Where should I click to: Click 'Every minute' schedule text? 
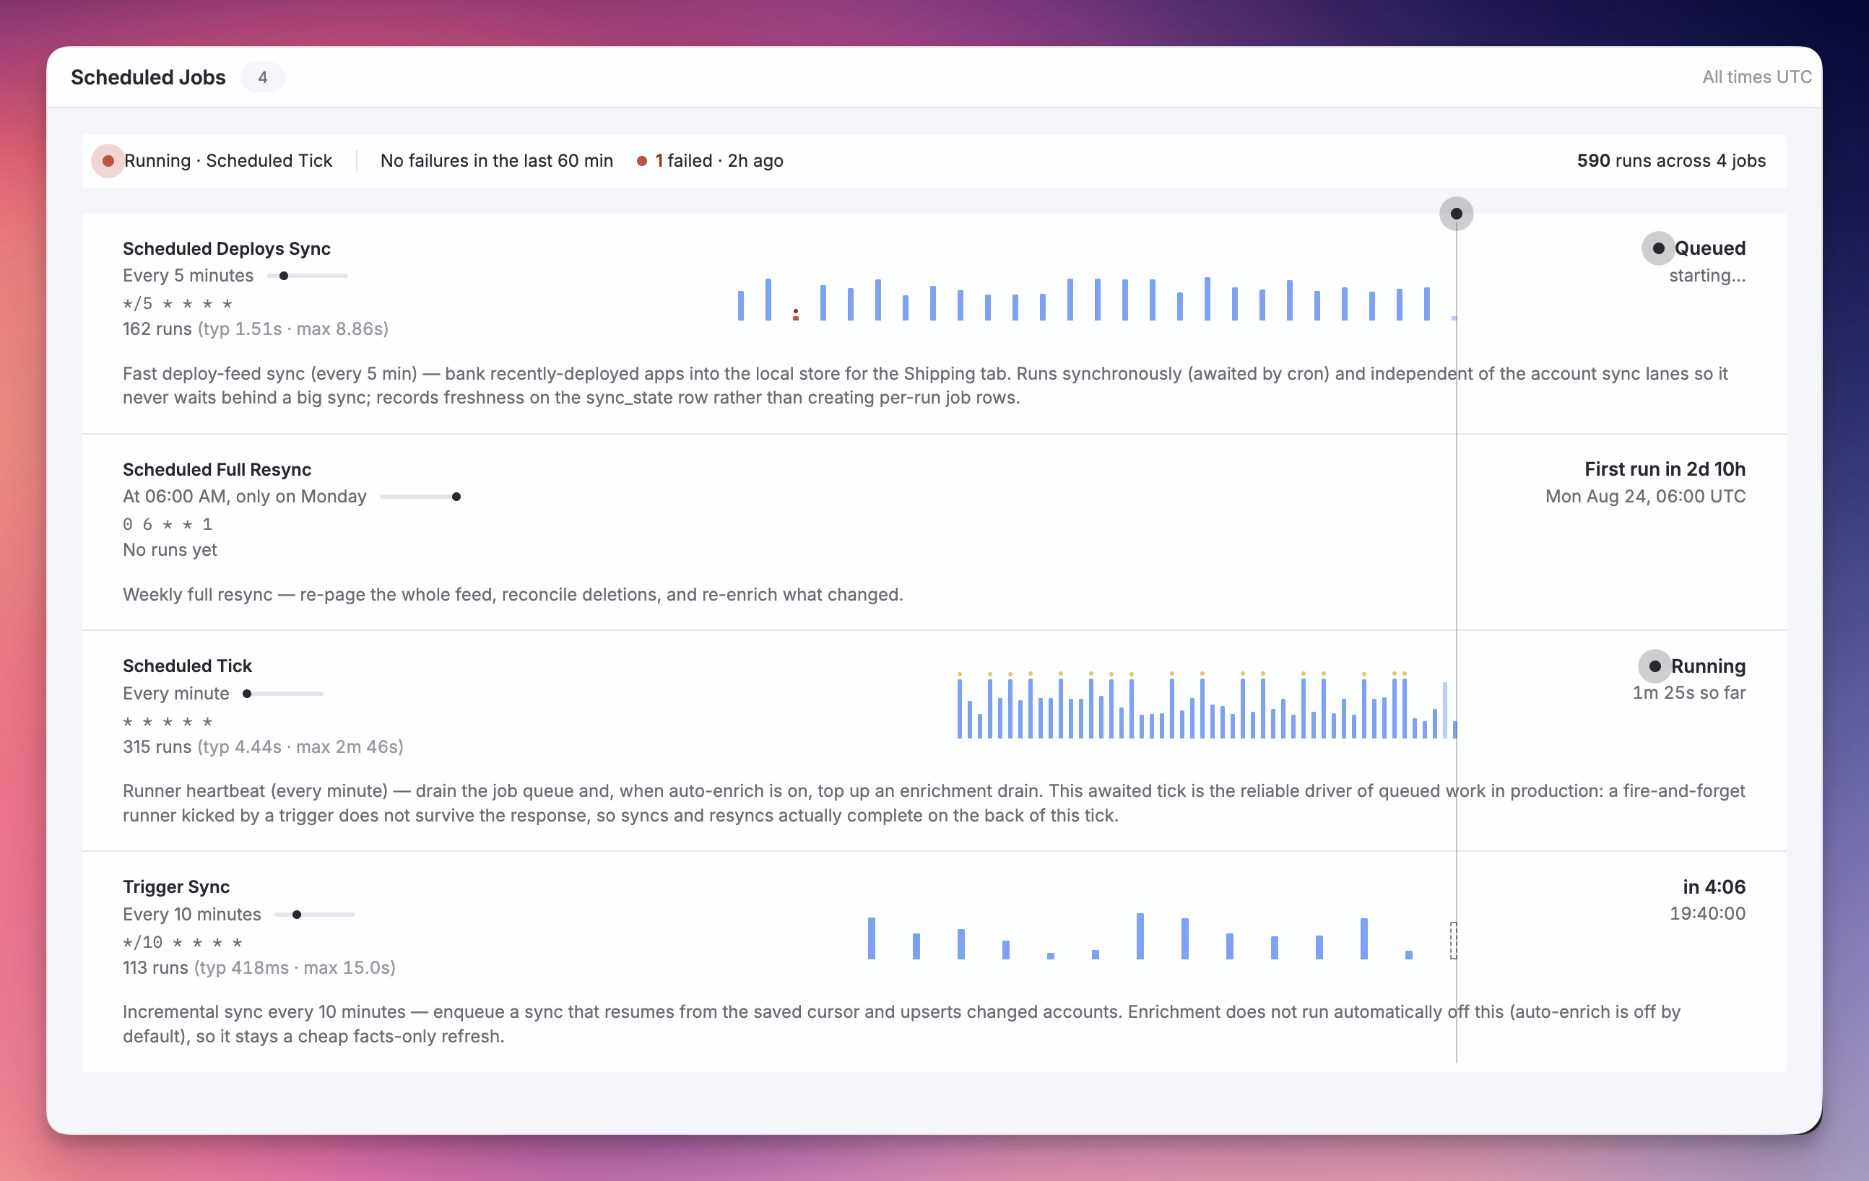[176, 694]
